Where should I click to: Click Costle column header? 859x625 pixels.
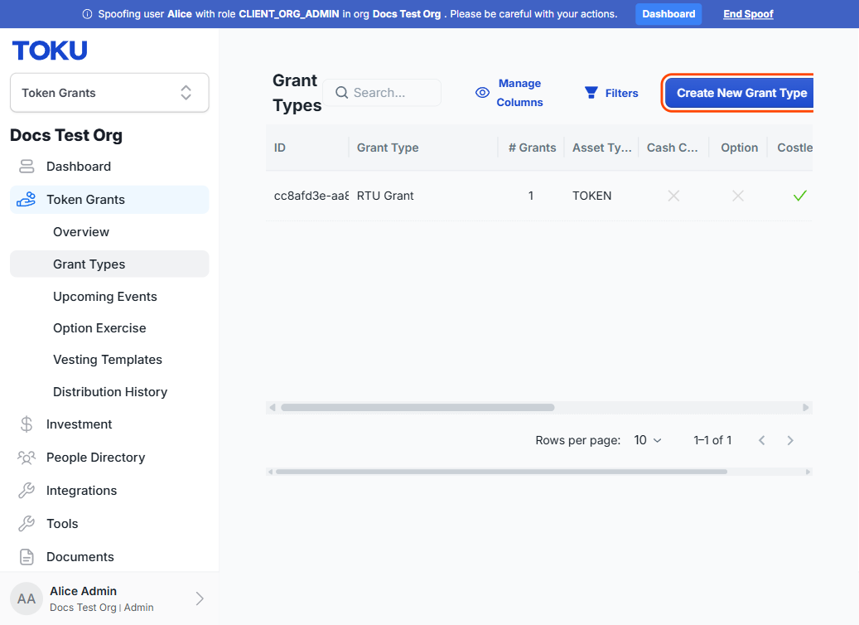click(x=795, y=148)
